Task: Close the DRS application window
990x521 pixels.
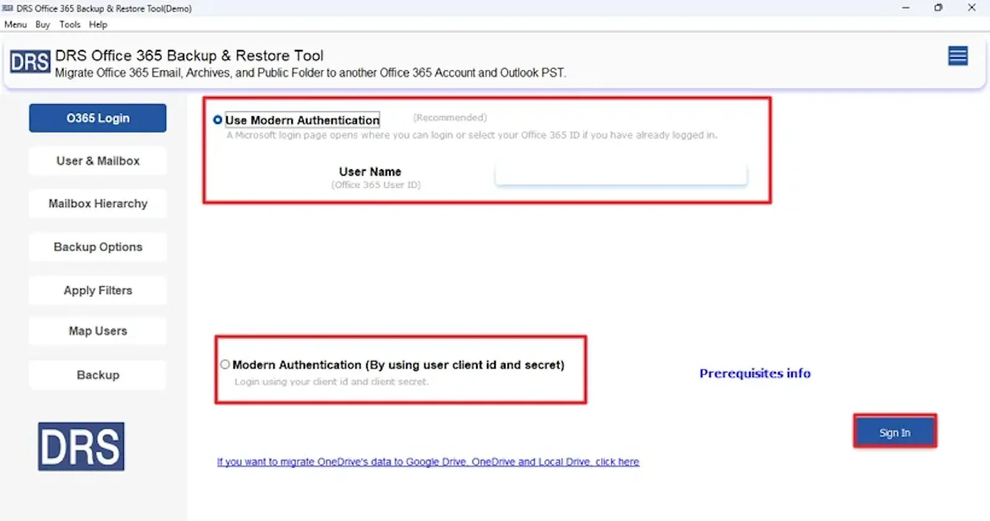Action: (x=971, y=8)
